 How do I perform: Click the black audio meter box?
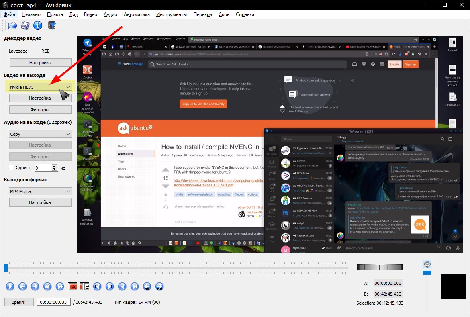click(x=453, y=286)
